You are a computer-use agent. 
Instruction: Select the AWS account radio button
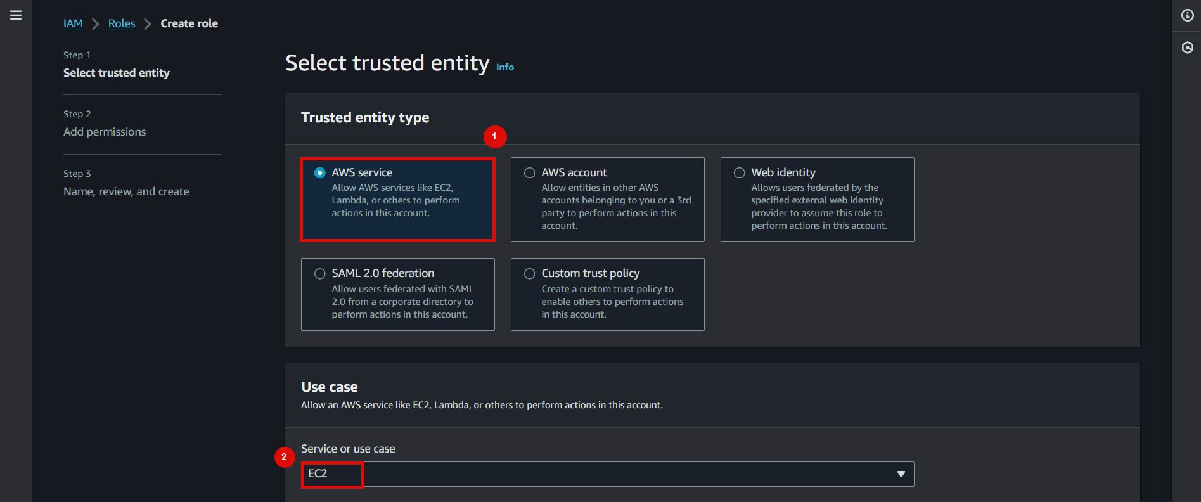529,172
